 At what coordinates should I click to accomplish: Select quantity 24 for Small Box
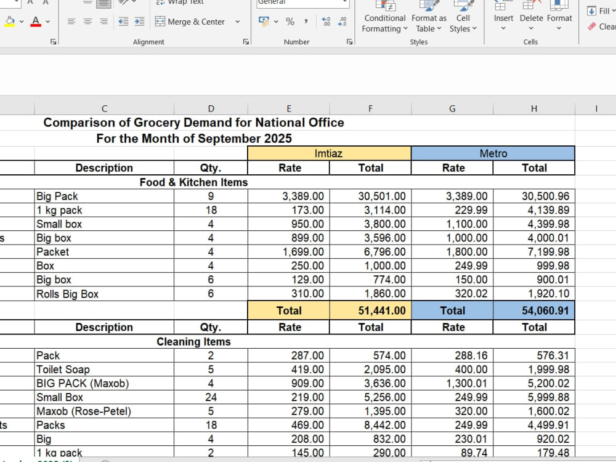211,397
